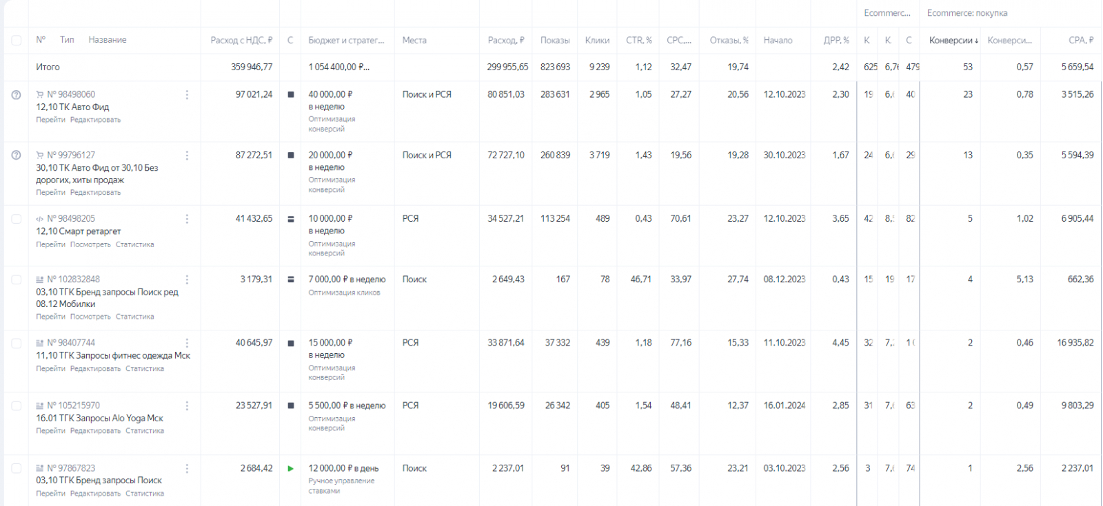This screenshot has width=1103, height=506.
Task: Click the paused status icon for campaign 102832848
Action: (290, 280)
